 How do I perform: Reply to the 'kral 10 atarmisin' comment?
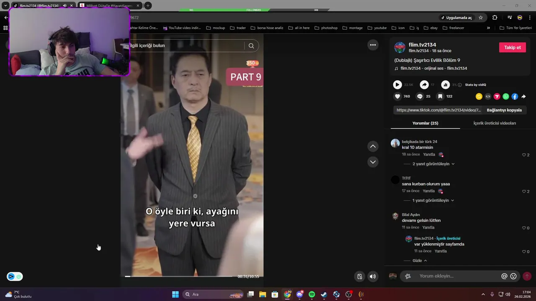click(429, 155)
